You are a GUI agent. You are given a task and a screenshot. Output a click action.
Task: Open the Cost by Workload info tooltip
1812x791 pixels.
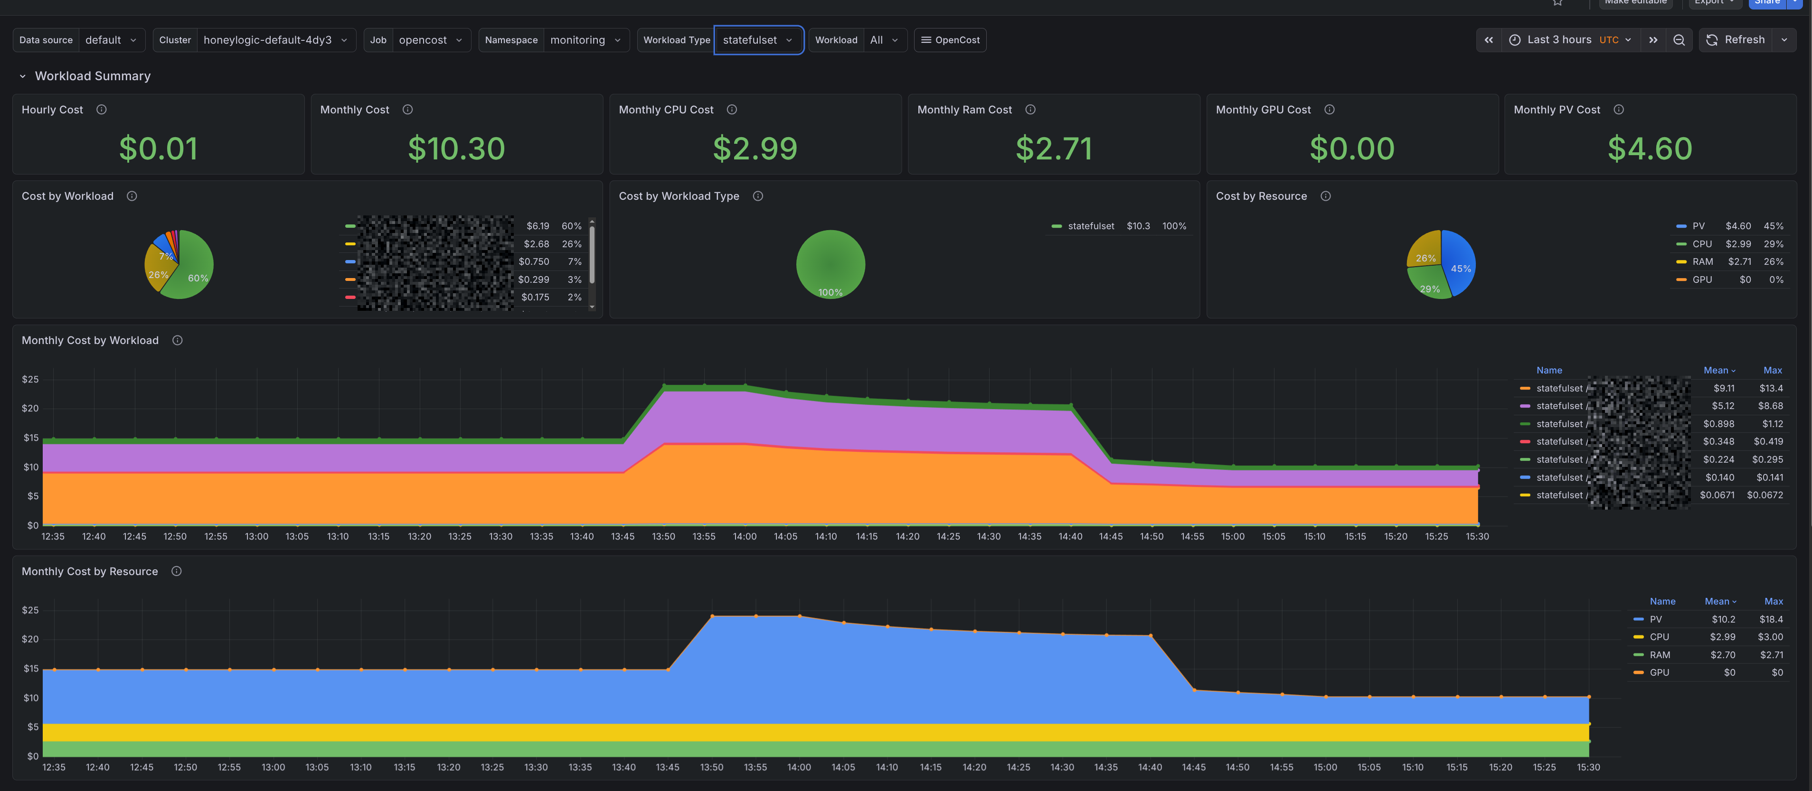pyautogui.click(x=132, y=196)
